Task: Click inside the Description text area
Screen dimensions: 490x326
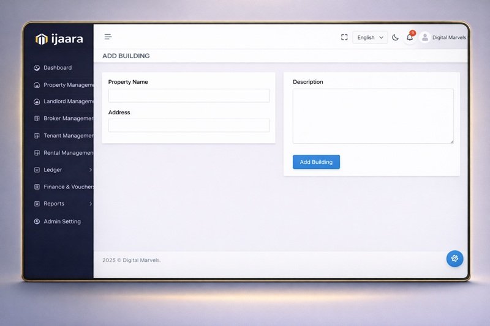Action: tap(372, 116)
